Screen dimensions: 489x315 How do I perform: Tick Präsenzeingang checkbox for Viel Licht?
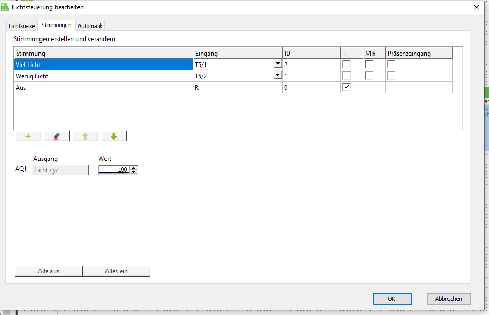tap(391, 64)
